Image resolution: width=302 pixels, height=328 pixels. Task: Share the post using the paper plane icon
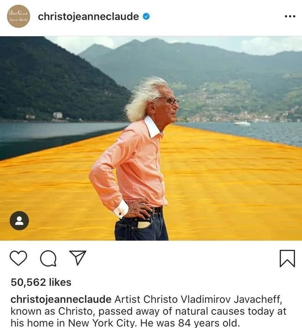[78, 258]
